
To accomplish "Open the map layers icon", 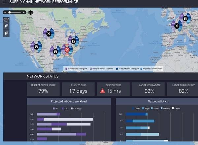I will pos(30,13).
